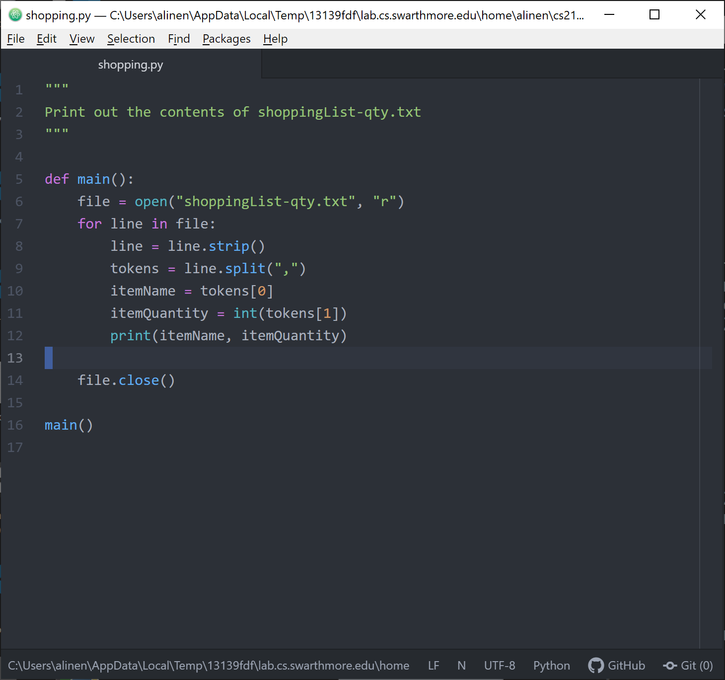Open the View menu
The width and height of the screenshot is (725, 680).
tap(82, 39)
